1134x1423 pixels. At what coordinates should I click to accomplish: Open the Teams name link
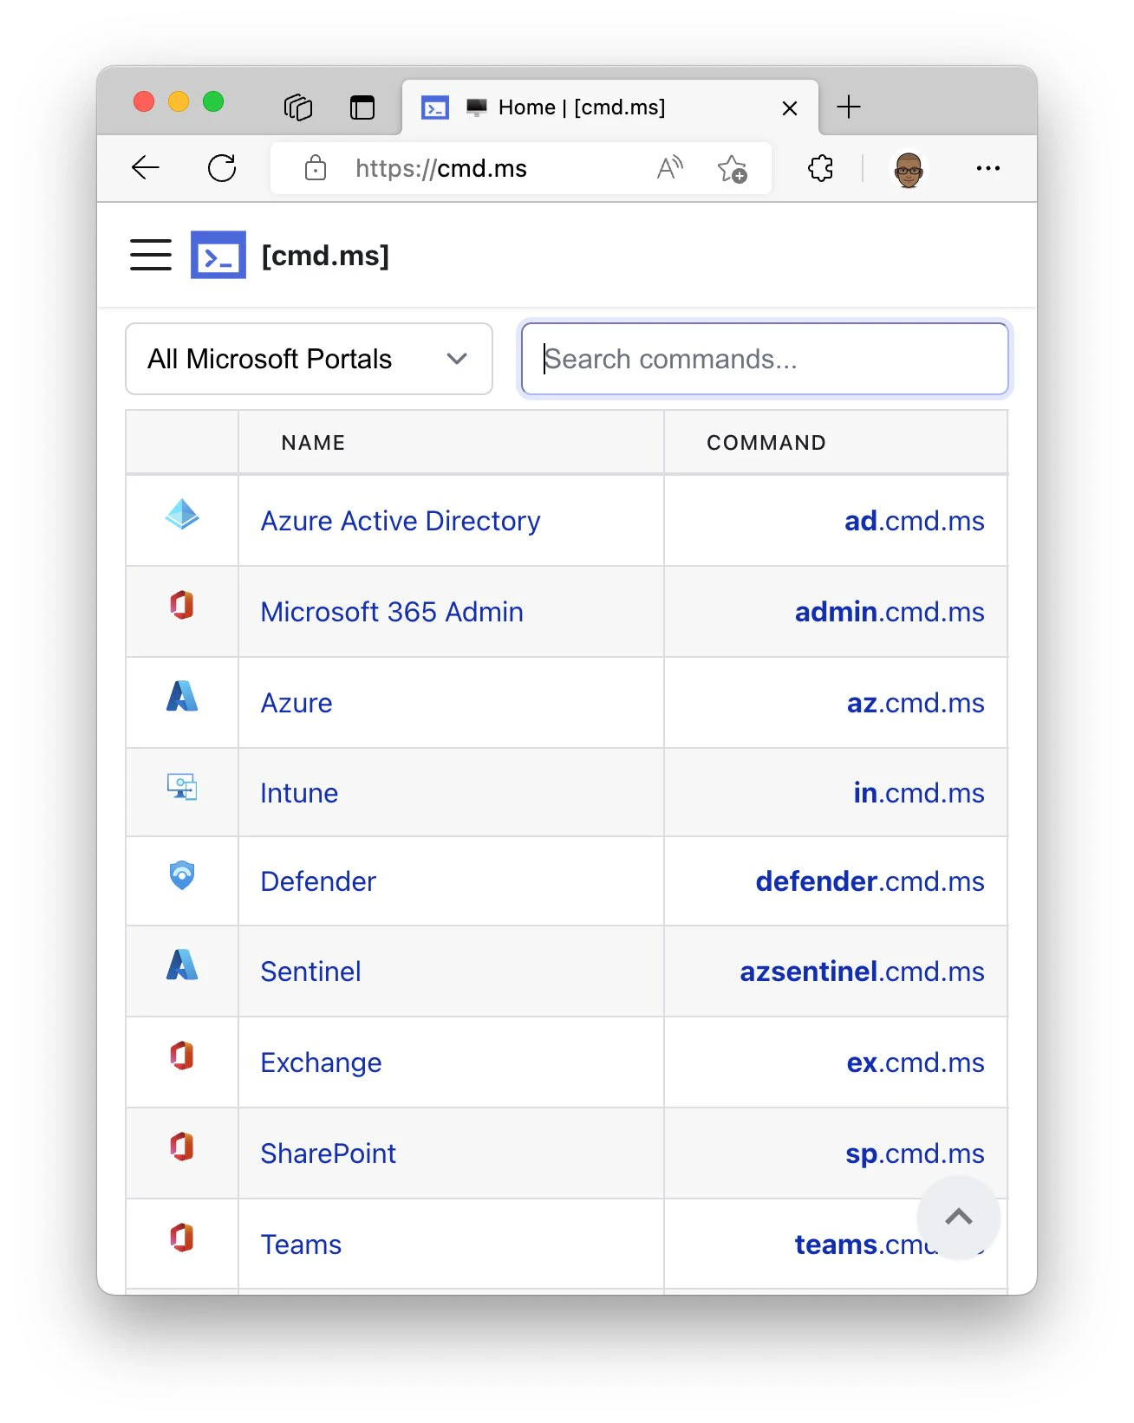(301, 1244)
